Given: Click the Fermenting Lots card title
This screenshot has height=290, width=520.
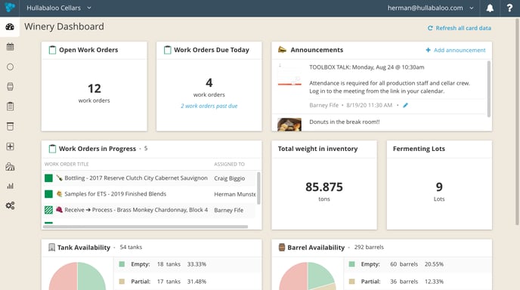Looking at the screenshot, I should point(419,149).
